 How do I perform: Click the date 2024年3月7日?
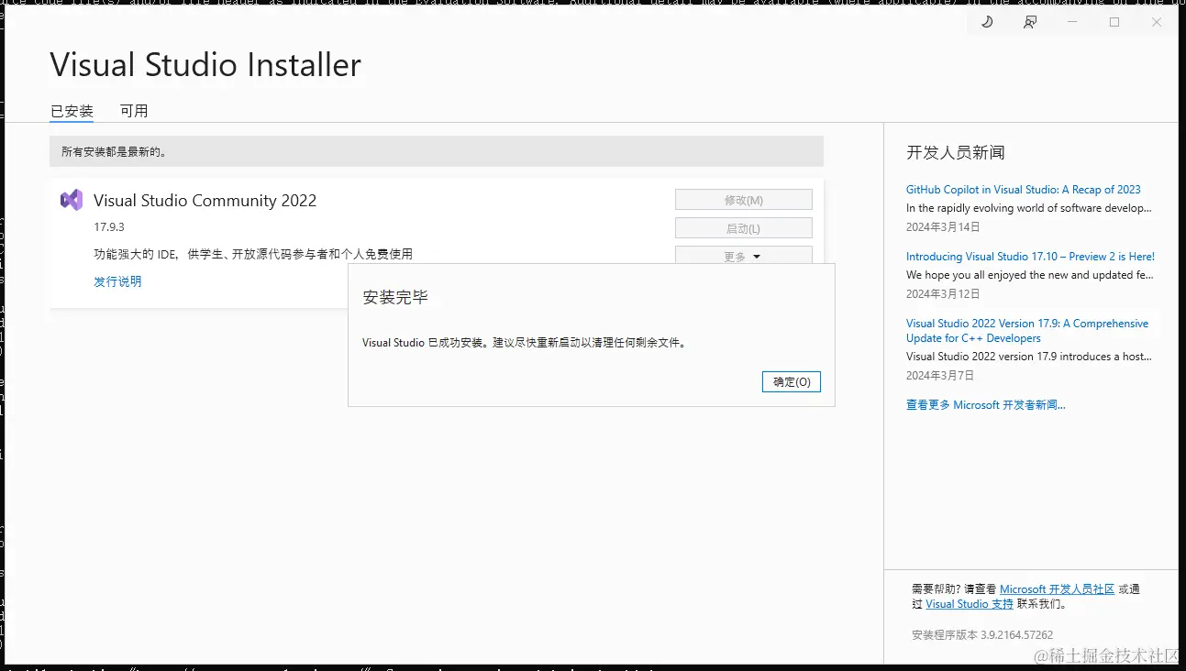[x=940, y=375]
